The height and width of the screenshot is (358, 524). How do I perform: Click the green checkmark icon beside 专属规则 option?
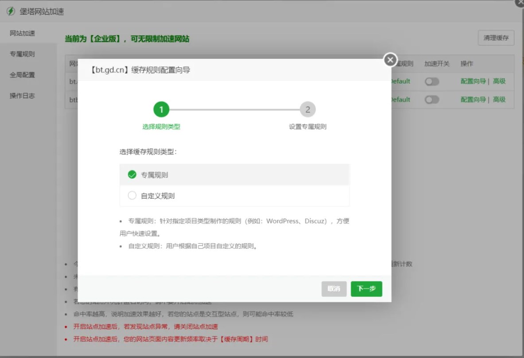[x=132, y=174]
